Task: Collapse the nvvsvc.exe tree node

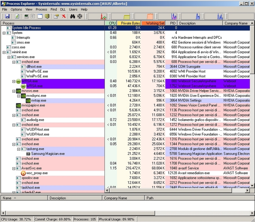Action: (14, 91)
